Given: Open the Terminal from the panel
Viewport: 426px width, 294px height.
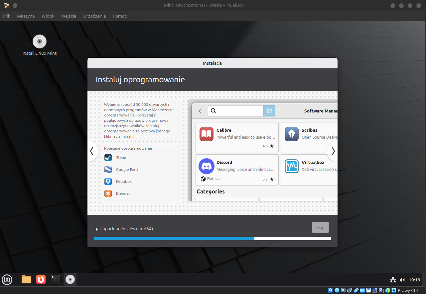Looking at the screenshot, I should tap(56, 279).
